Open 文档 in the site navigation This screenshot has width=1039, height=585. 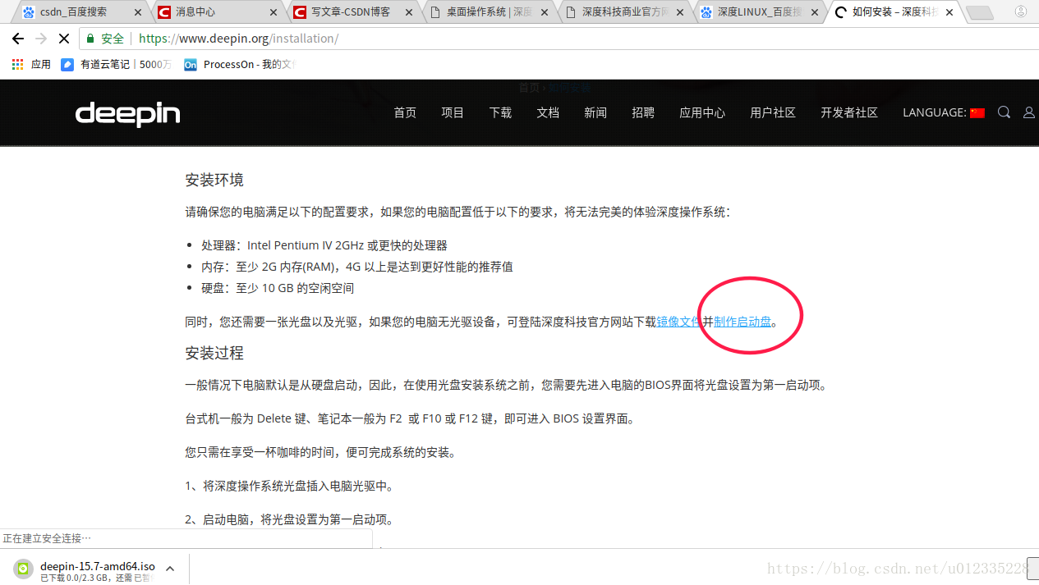point(548,113)
